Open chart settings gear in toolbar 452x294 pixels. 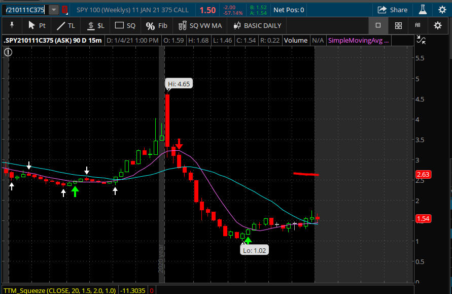(437, 25)
